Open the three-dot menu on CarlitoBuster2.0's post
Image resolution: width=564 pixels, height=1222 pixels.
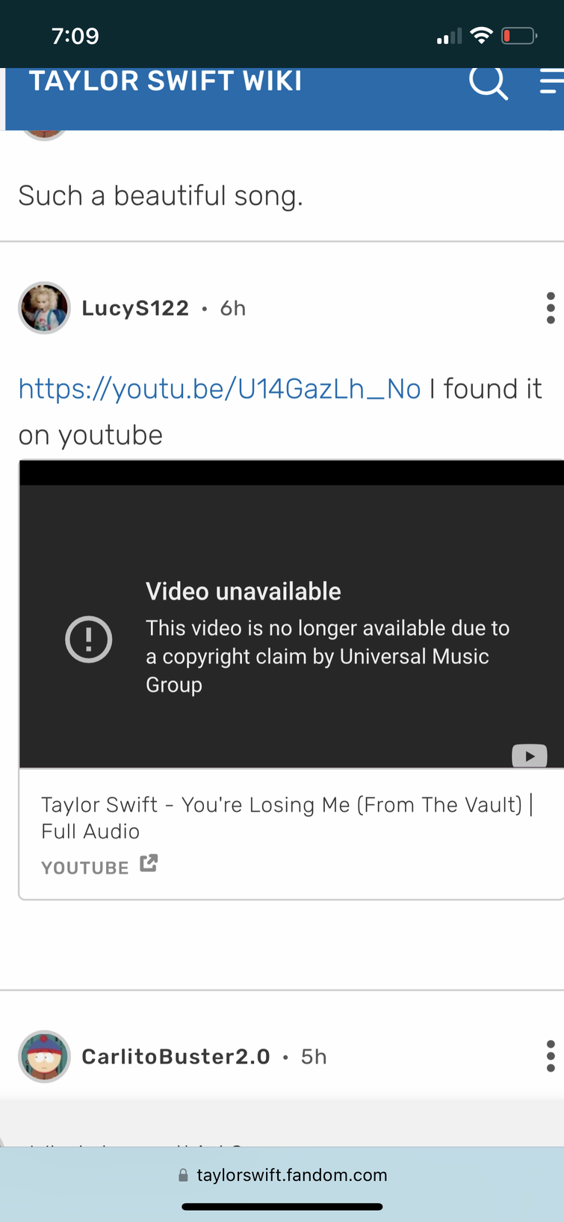coord(551,1056)
